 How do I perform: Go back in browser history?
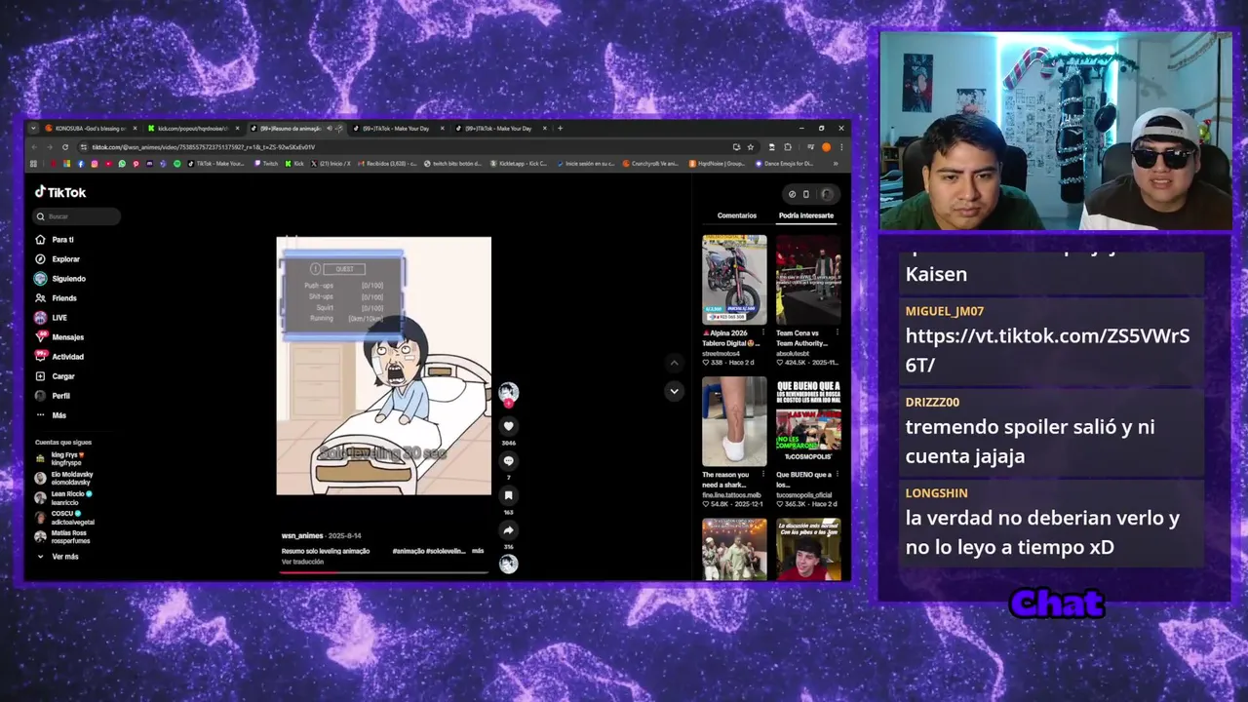pos(34,147)
